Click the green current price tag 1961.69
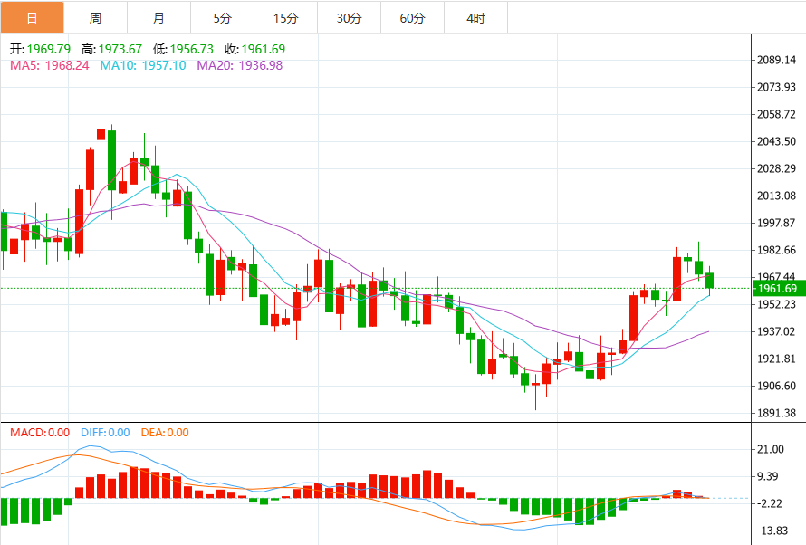 [777, 288]
